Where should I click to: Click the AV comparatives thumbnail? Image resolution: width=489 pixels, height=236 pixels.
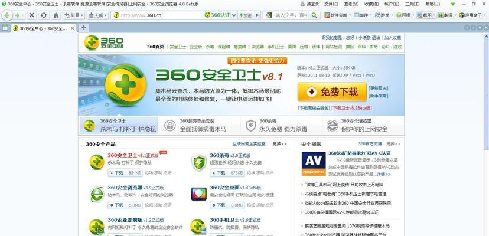pyautogui.click(x=314, y=163)
